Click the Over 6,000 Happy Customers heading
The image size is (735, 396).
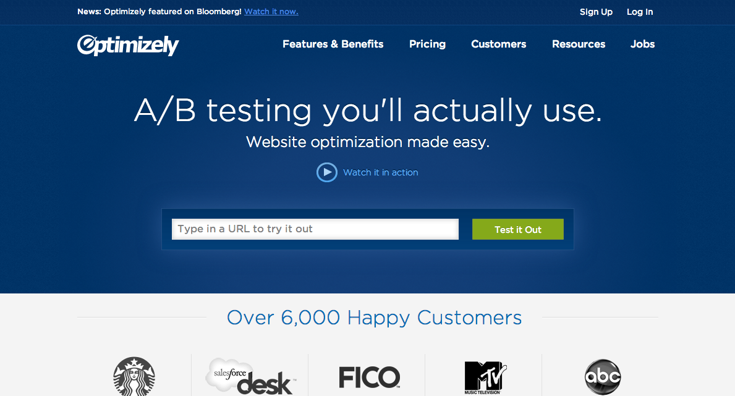pyautogui.click(x=374, y=318)
